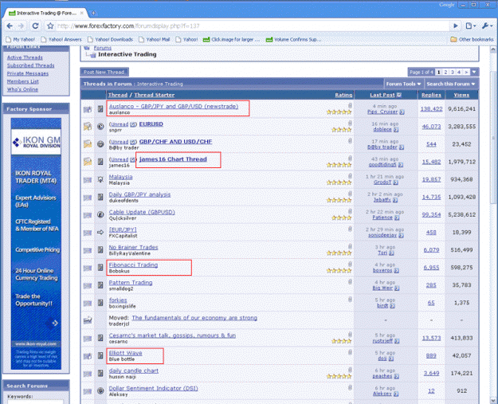498x404 pixels.
Task: Click attachment paperclip on Pattern Trading thread
Action: pyautogui.click(x=350, y=282)
